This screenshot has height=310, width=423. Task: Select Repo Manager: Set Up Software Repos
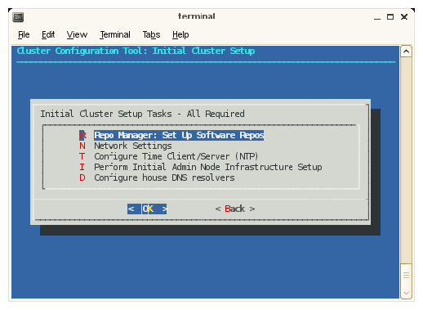pyautogui.click(x=179, y=135)
